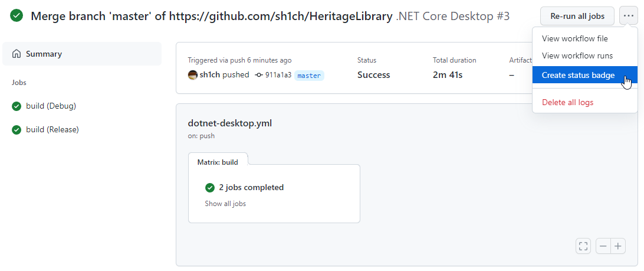This screenshot has height=271, width=644.
Task: Choose Delete all logs option
Action: pos(567,102)
